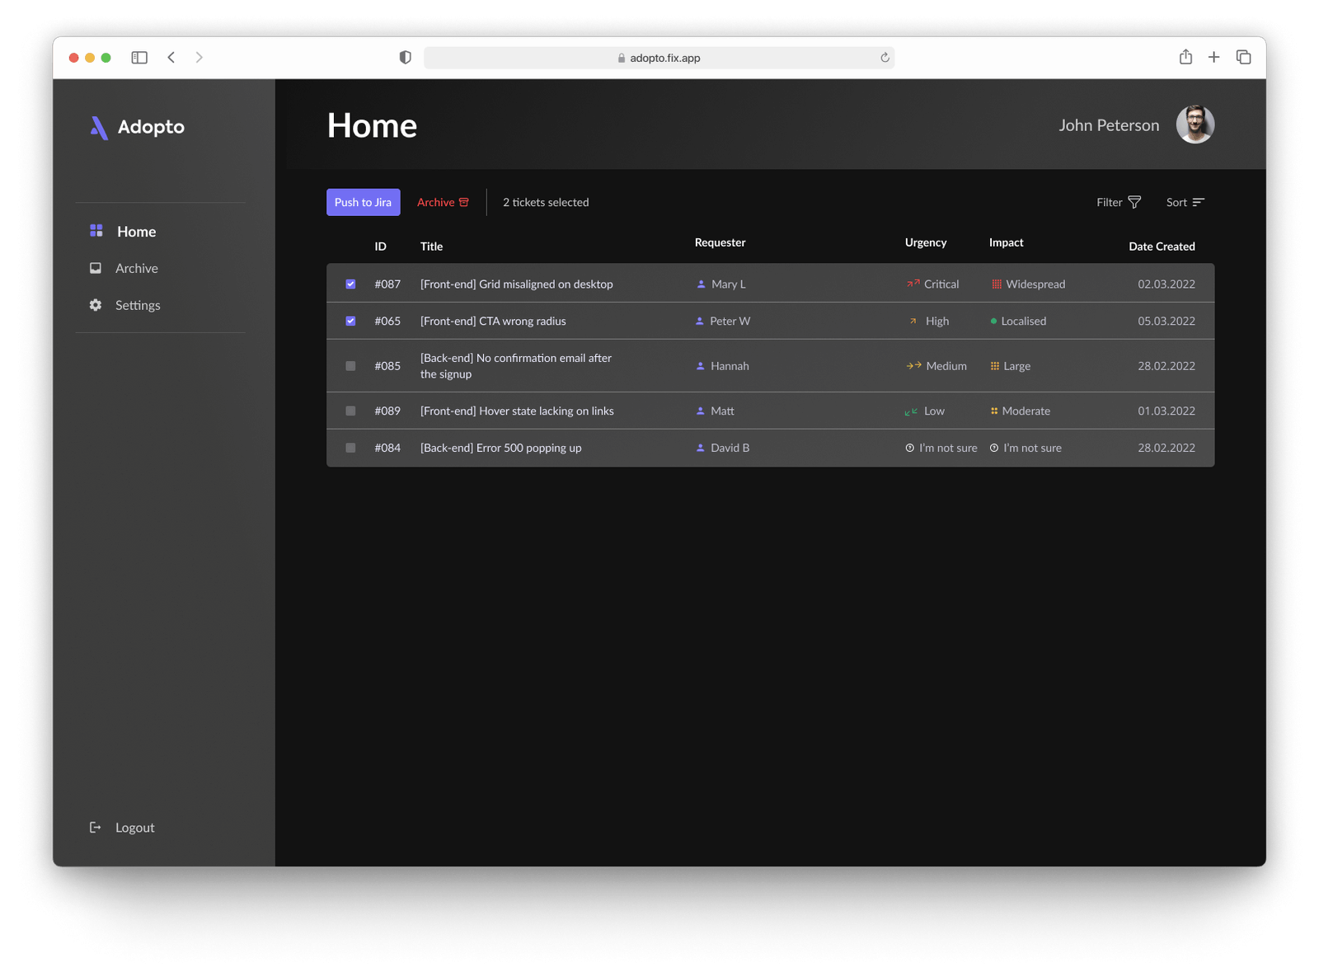
Task: Click the Settings gear icon
Action: click(x=96, y=305)
